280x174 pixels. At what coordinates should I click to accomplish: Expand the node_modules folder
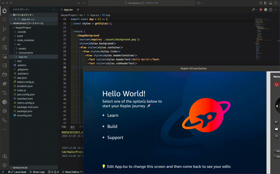click(34, 40)
